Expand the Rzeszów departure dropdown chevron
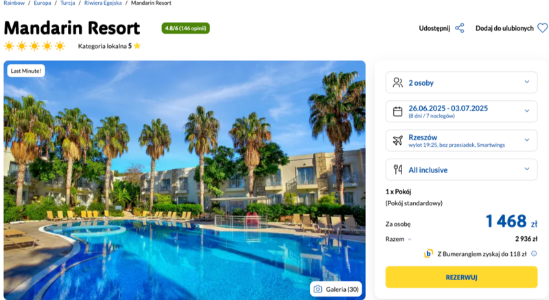 pyautogui.click(x=527, y=140)
